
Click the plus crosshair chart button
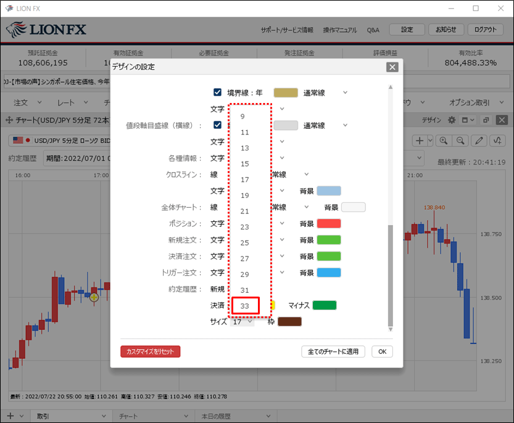click(x=420, y=141)
